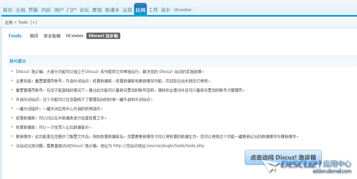Click the active 应用 tab
Viewport: 357px width, 179px height.
click(x=140, y=10)
